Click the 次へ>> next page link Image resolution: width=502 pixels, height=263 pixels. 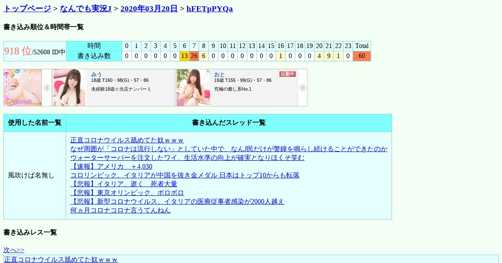pyautogui.click(x=14, y=250)
